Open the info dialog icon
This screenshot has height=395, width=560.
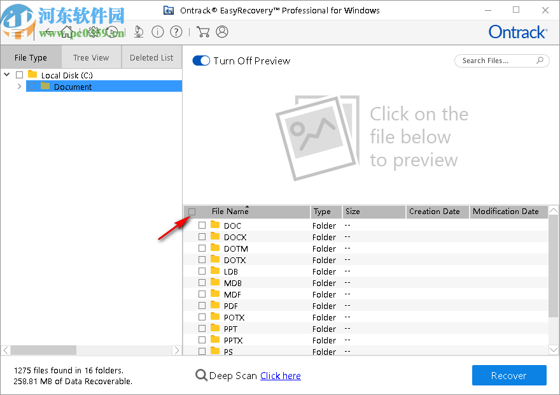[x=158, y=32]
